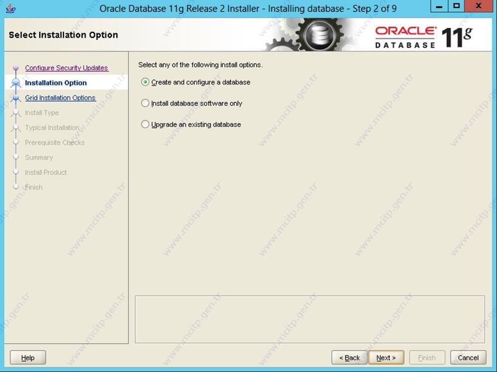
Task: Click the Grid Installation Options step marker
Action: (15, 97)
